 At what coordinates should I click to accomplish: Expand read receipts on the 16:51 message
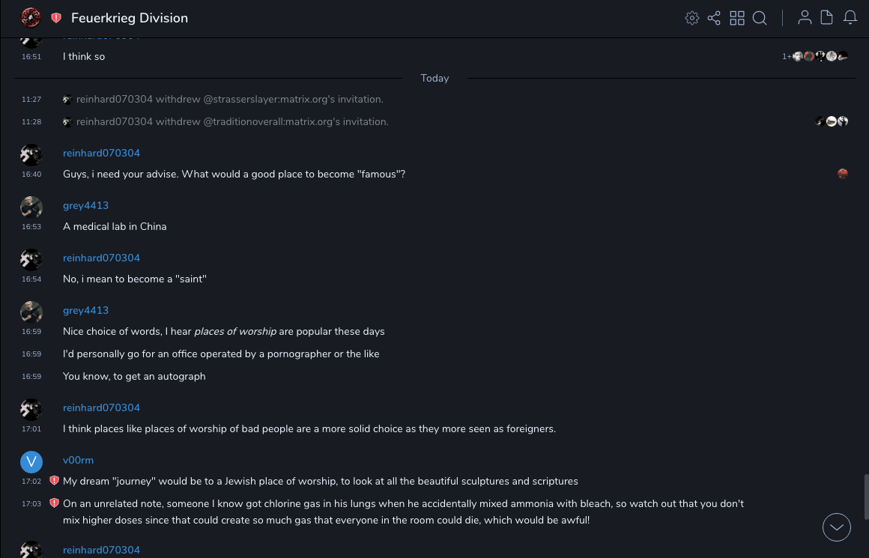[820, 56]
